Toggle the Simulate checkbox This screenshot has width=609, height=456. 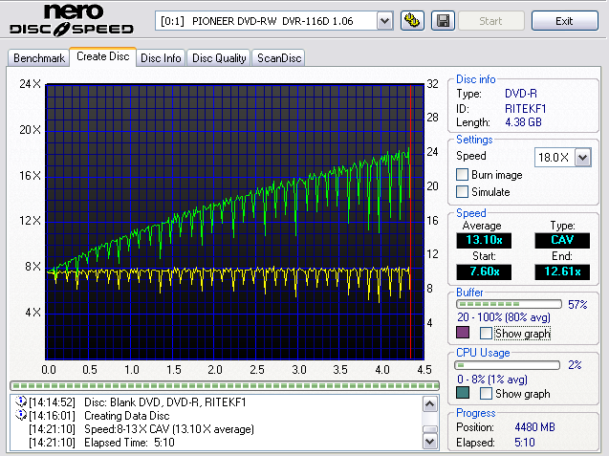[x=463, y=192]
